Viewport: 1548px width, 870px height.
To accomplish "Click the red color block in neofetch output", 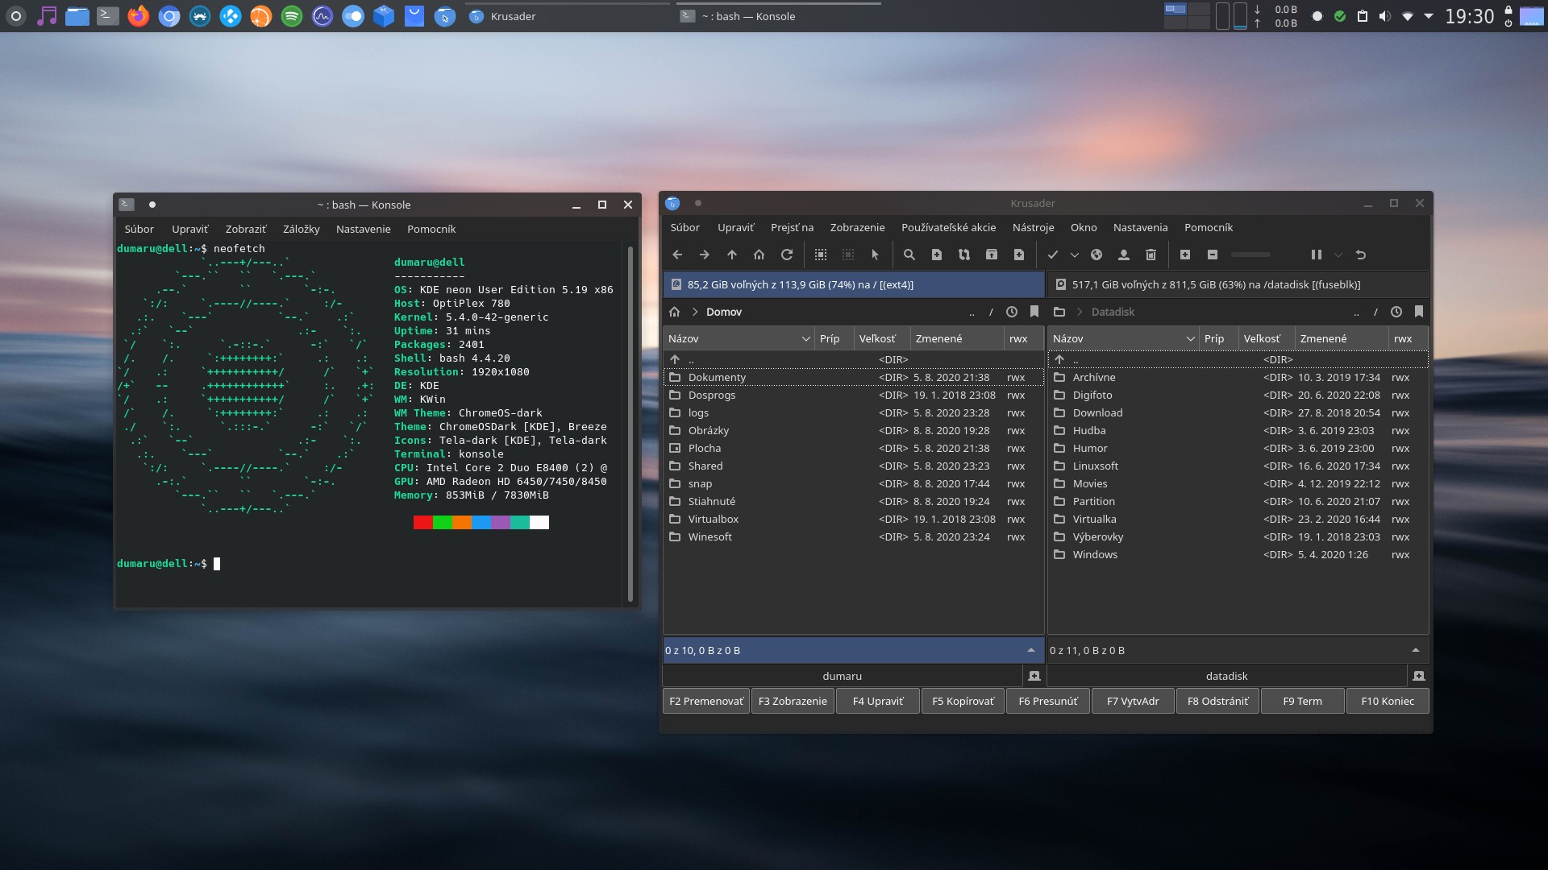I will [423, 522].
